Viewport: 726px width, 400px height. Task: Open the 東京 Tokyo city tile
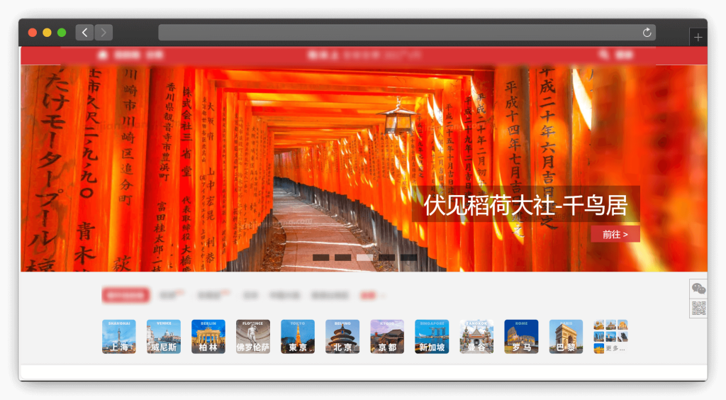[x=298, y=337]
